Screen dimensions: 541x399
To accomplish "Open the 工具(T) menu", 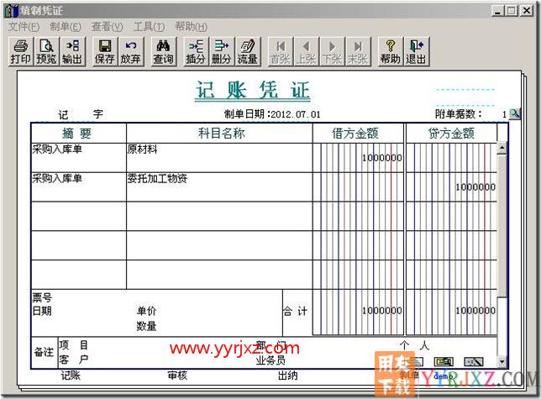I will click(149, 27).
